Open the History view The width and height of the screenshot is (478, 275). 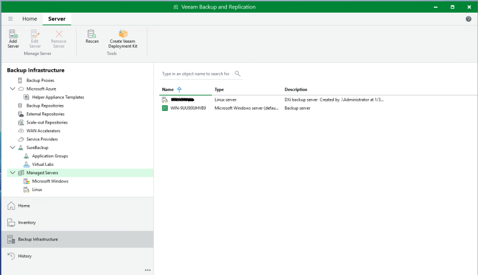[25, 256]
